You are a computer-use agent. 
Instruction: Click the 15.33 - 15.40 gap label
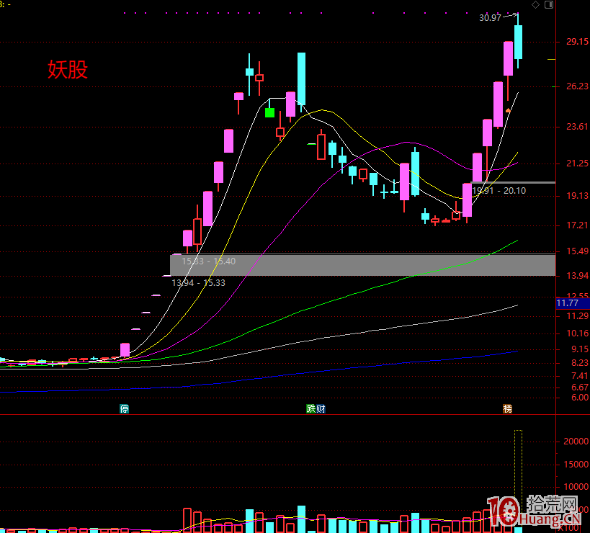[x=208, y=261]
